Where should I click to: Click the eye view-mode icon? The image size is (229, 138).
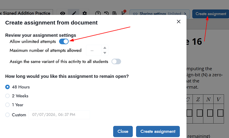coord(62,13)
